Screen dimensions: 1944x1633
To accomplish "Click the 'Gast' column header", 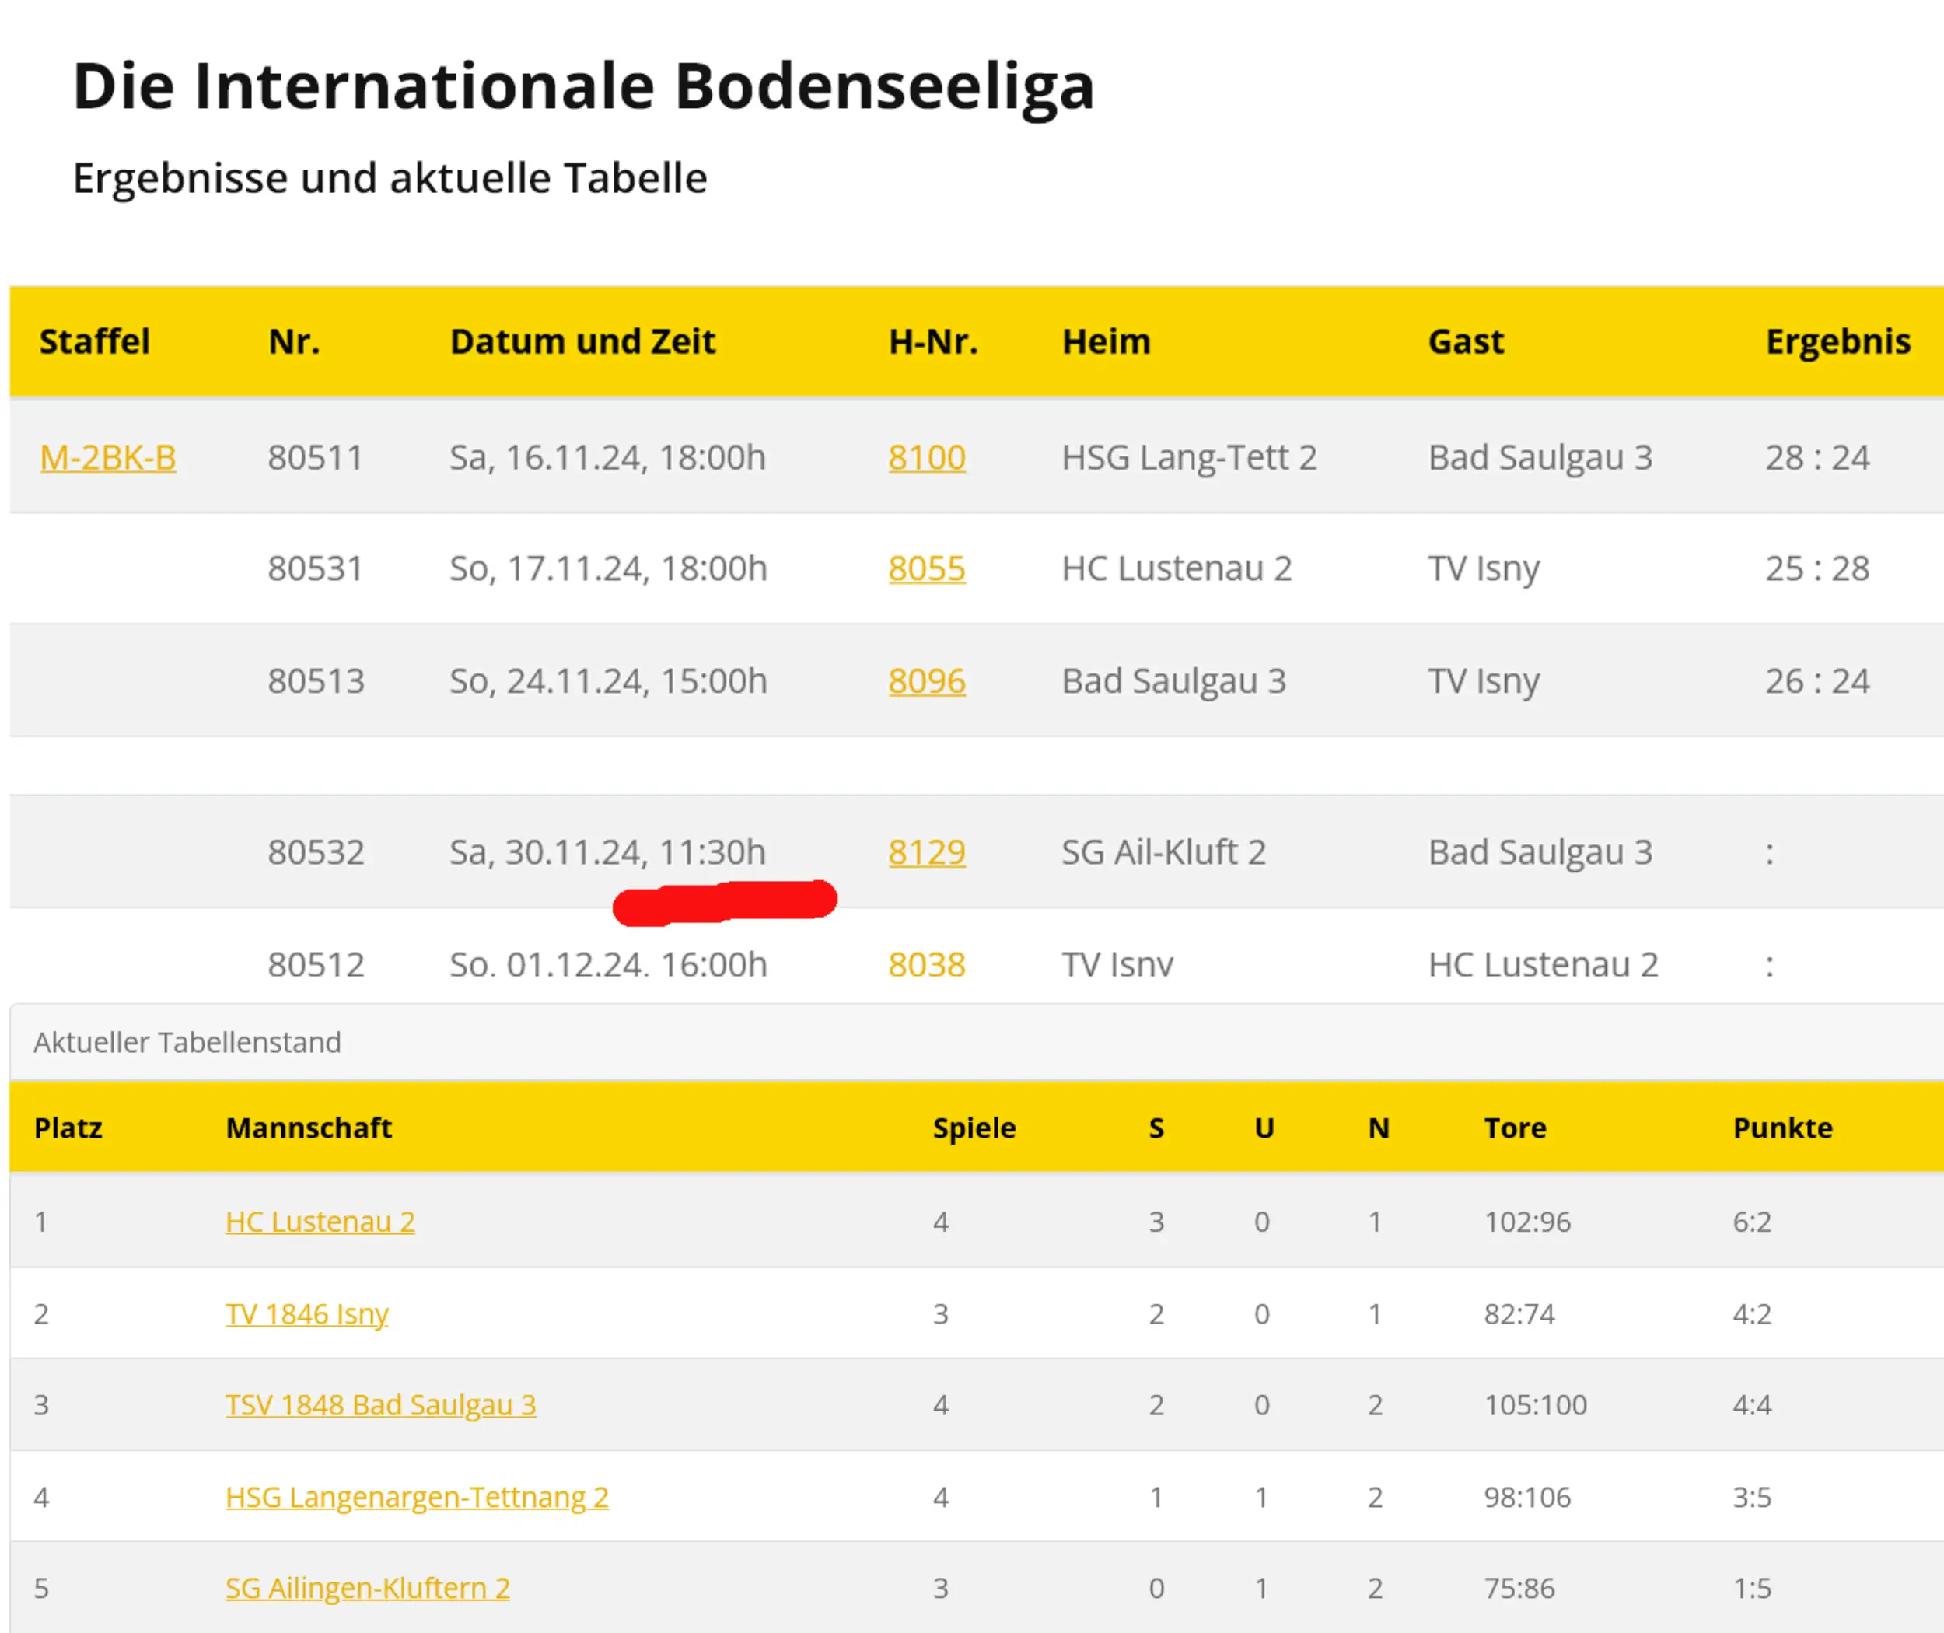I will [1466, 341].
